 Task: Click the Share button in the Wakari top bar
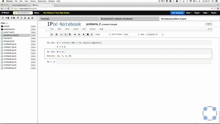point(37,13)
